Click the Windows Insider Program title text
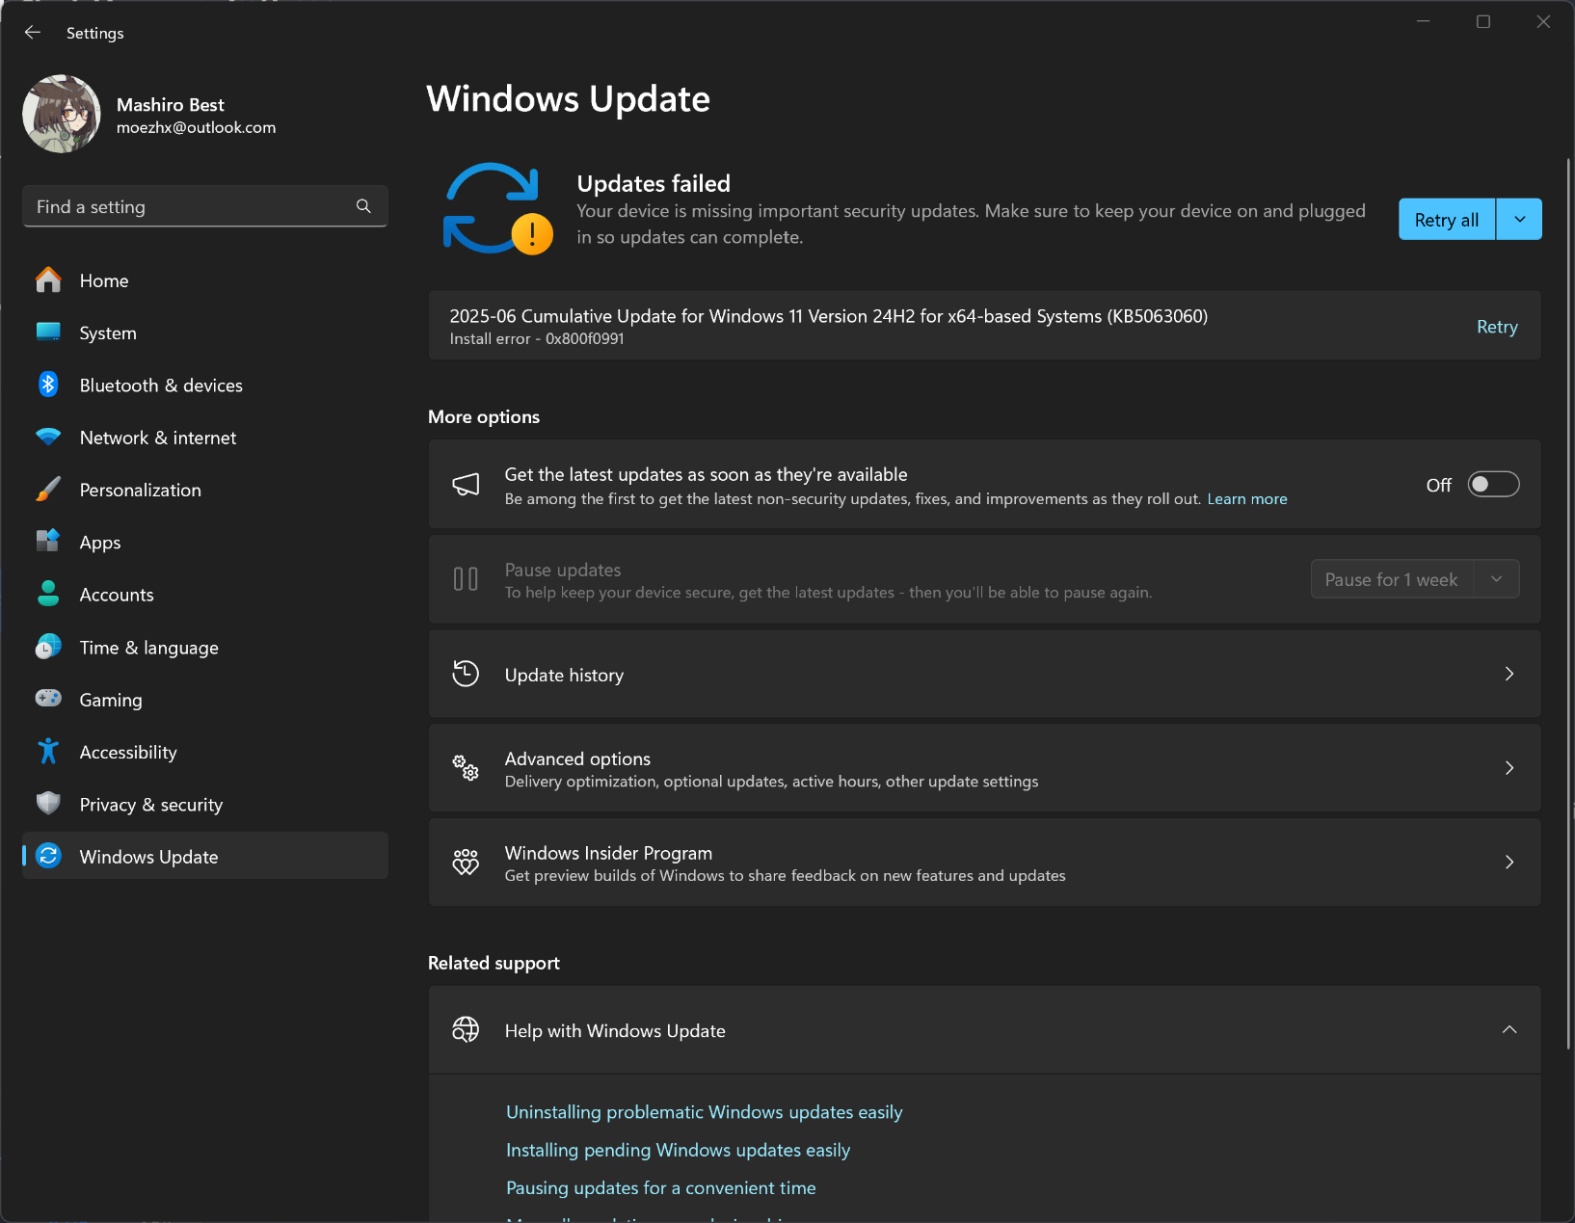1575x1223 pixels. coord(608,853)
